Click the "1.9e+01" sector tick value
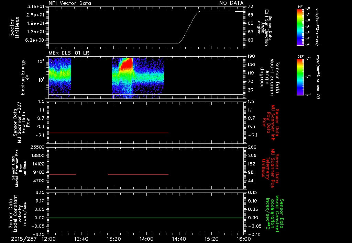The height and width of the screenshot is (243, 352). [x=35, y=23]
